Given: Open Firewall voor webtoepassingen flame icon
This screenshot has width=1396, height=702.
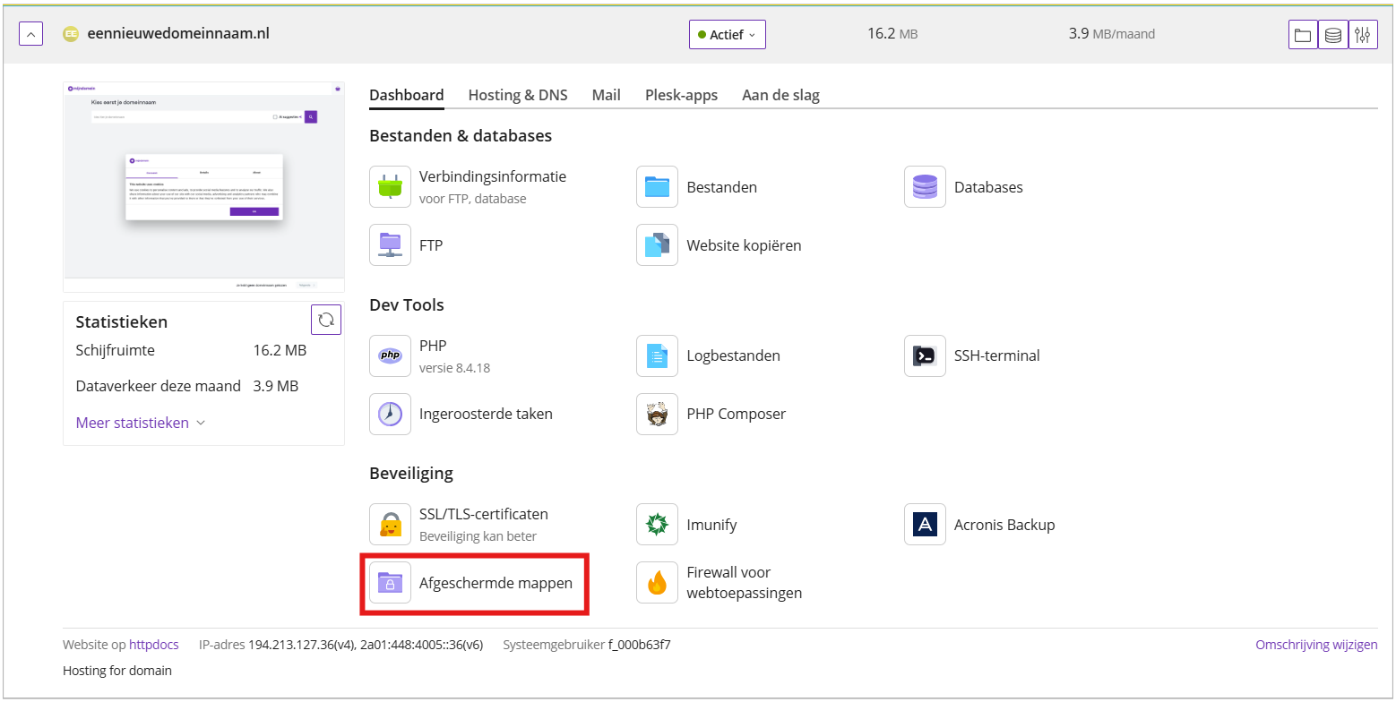Looking at the screenshot, I should click(x=658, y=583).
